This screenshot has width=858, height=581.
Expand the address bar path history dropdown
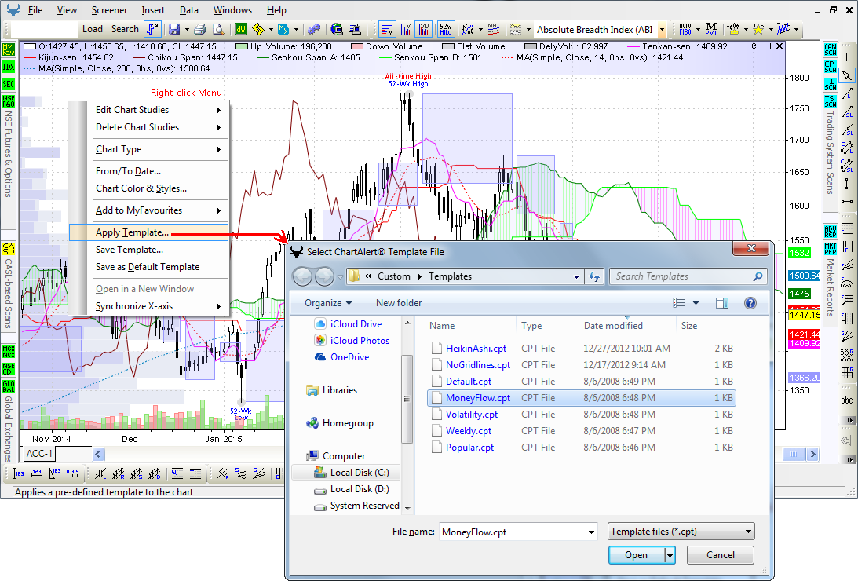(x=576, y=277)
